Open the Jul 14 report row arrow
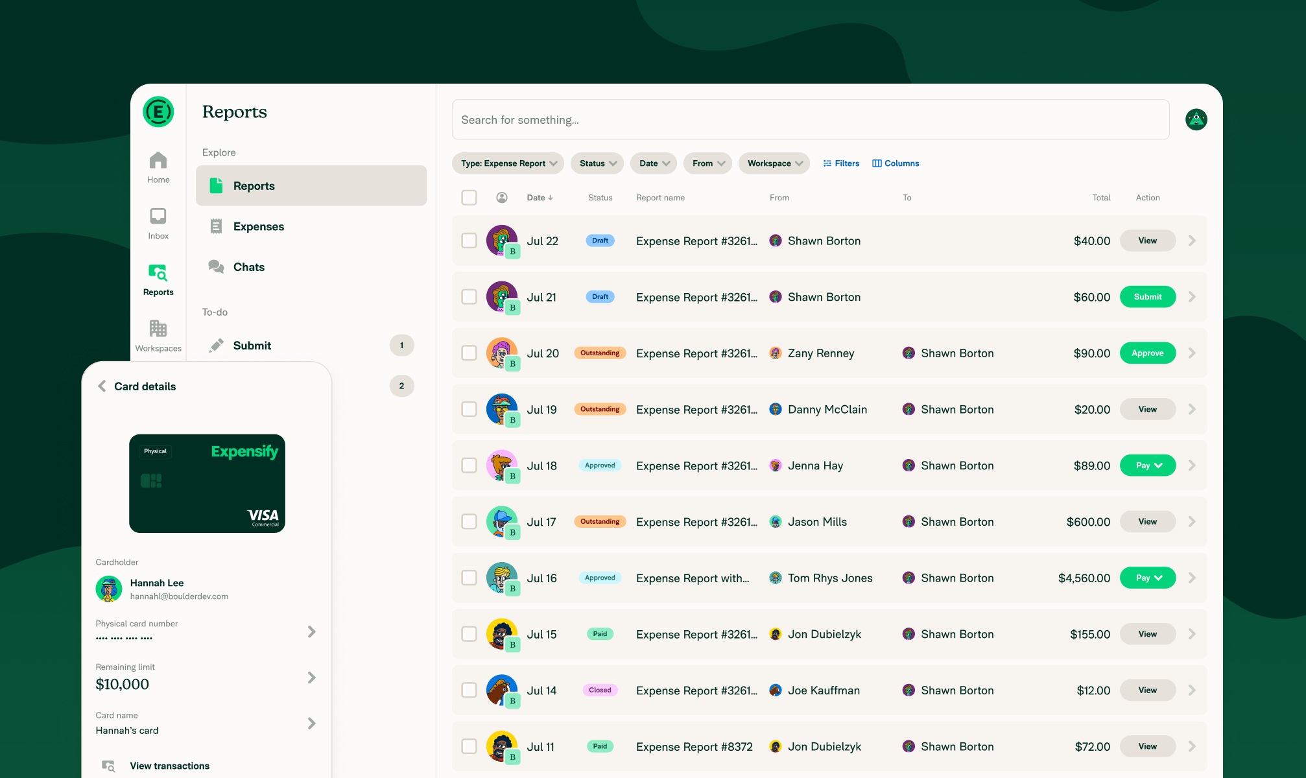Image resolution: width=1306 pixels, height=778 pixels. [x=1192, y=690]
